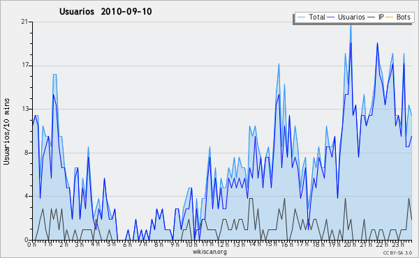Screen dimensions: 419x258
Task: Click the "6 h" x-axis label
Action: [x=127, y=245]
